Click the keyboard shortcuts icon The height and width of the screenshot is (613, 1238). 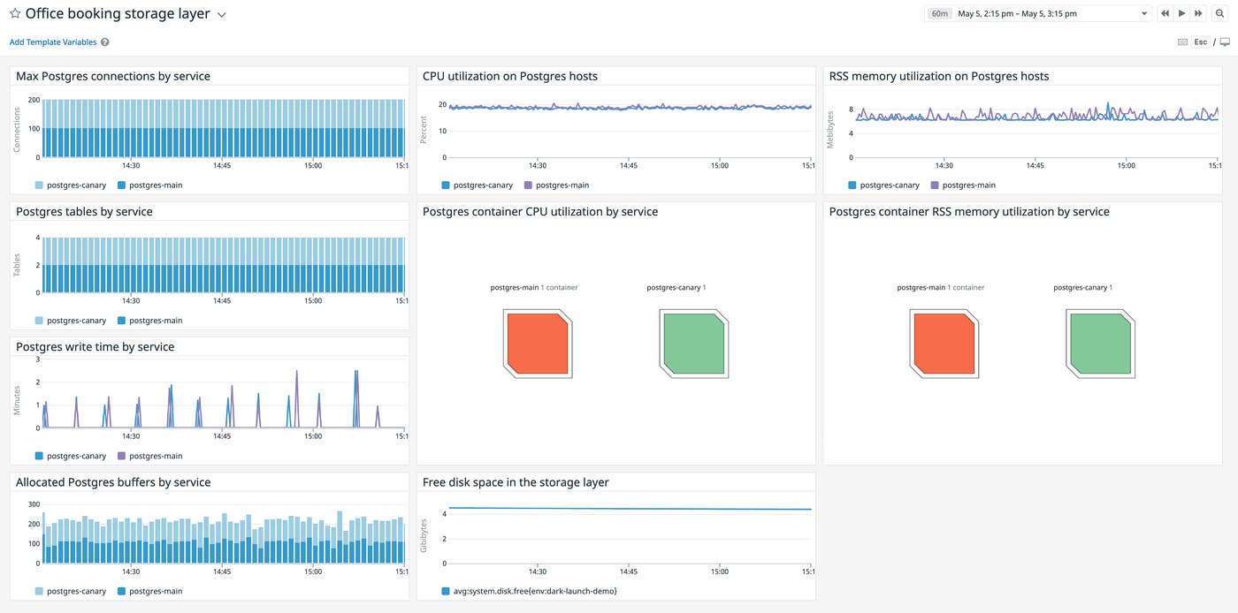(x=1182, y=42)
